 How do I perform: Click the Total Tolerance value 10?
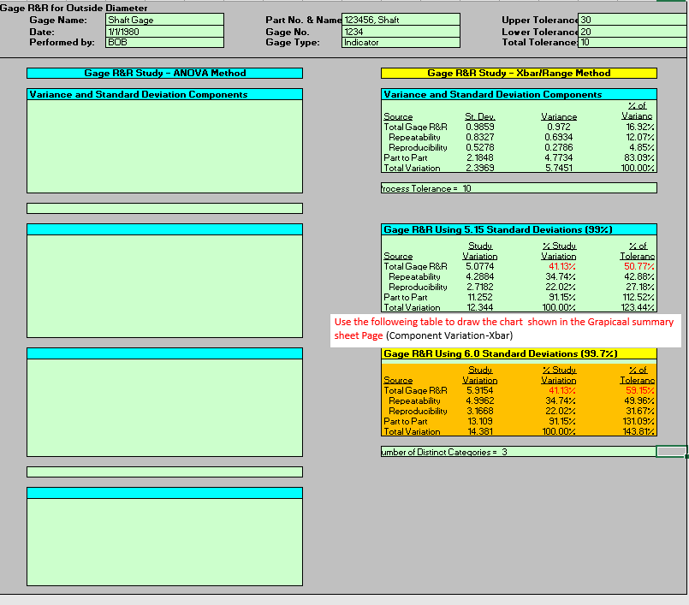point(633,42)
